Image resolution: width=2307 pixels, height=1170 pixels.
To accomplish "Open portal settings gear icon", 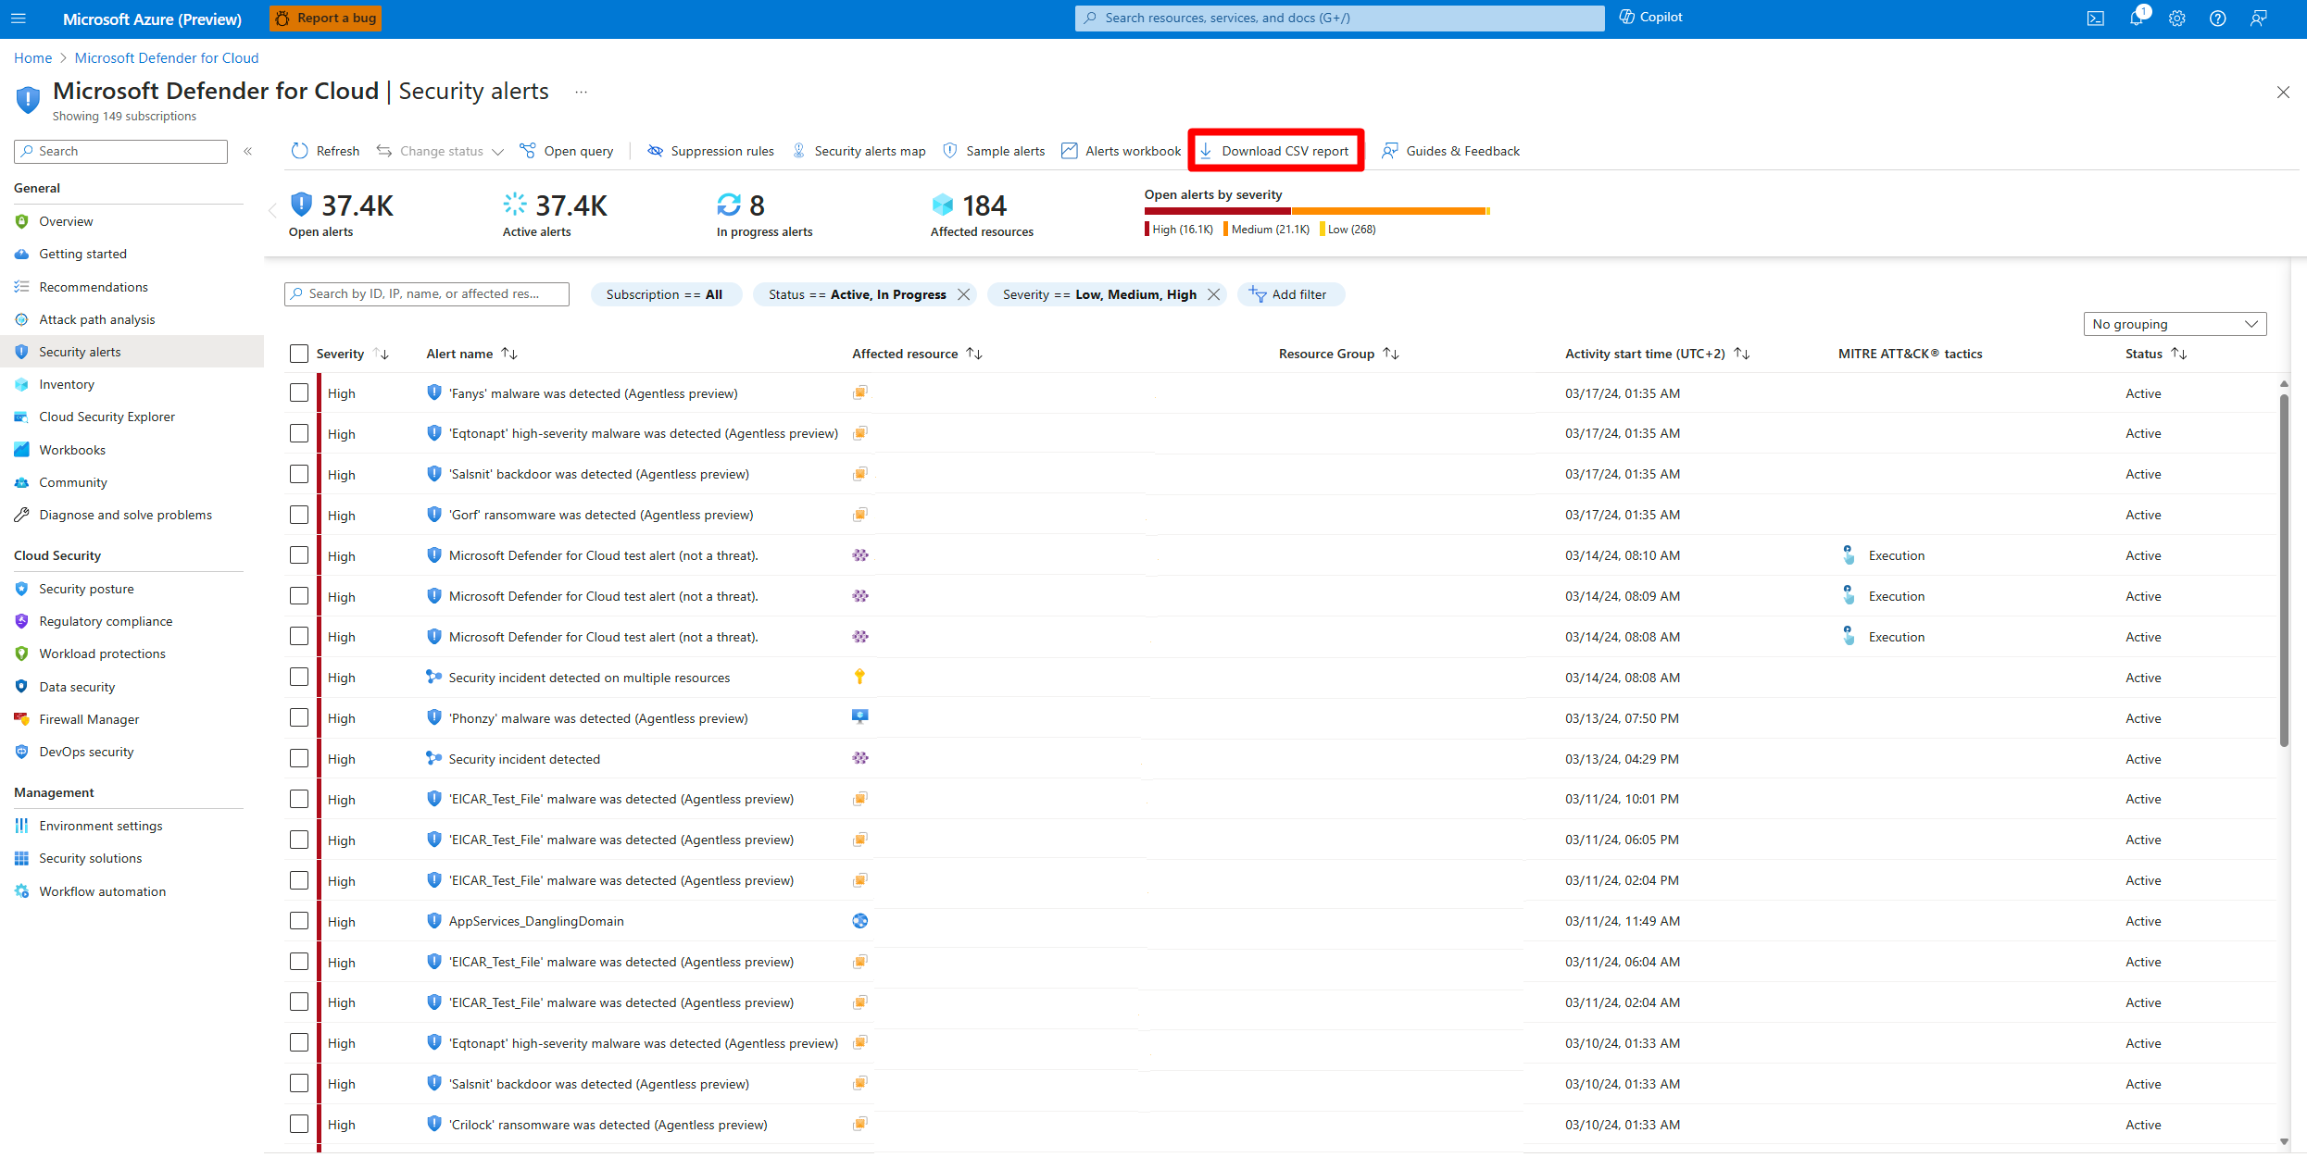I will click(x=2176, y=19).
